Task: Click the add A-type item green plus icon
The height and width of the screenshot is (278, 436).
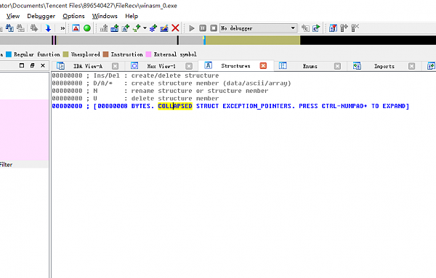Action: point(126,28)
